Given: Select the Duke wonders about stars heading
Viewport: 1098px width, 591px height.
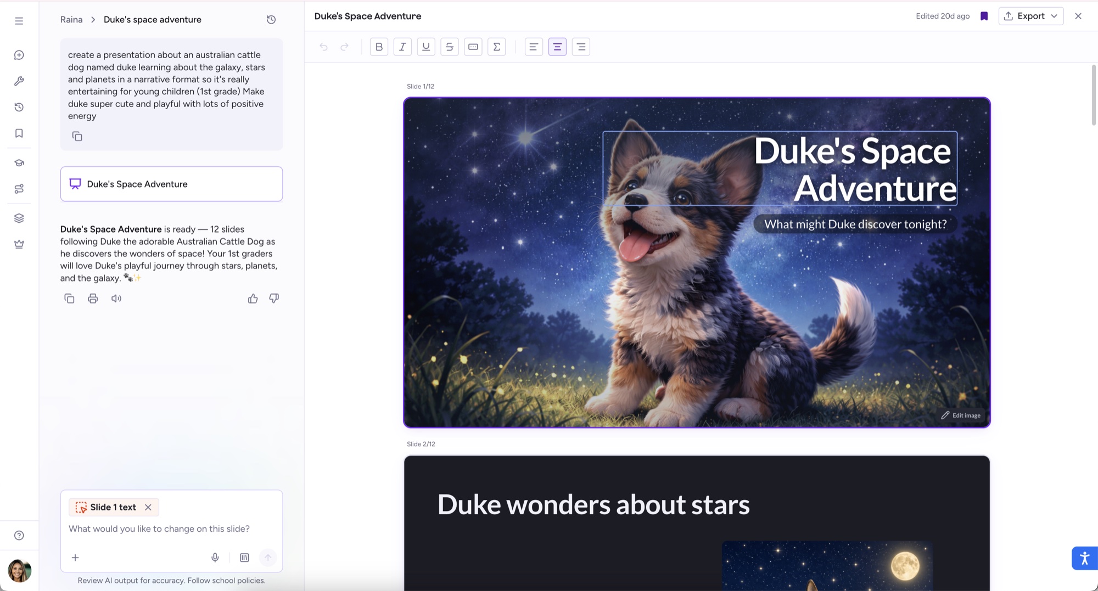Looking at the screenshot, I should coord(593,504).
